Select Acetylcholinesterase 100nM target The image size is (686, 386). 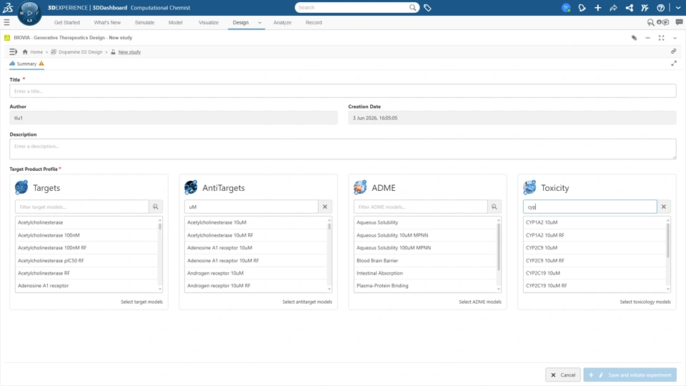pyautogui.click(x=86, y=235)
